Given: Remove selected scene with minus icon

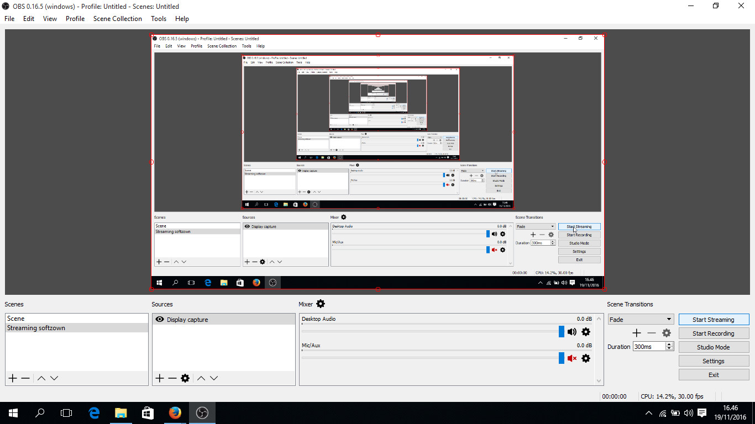Looking at the screenshot, I should [25, 378].
